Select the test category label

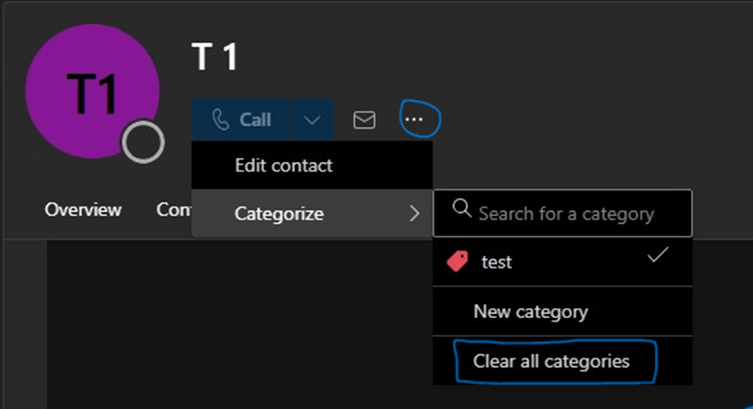click(x=497, y=262)
